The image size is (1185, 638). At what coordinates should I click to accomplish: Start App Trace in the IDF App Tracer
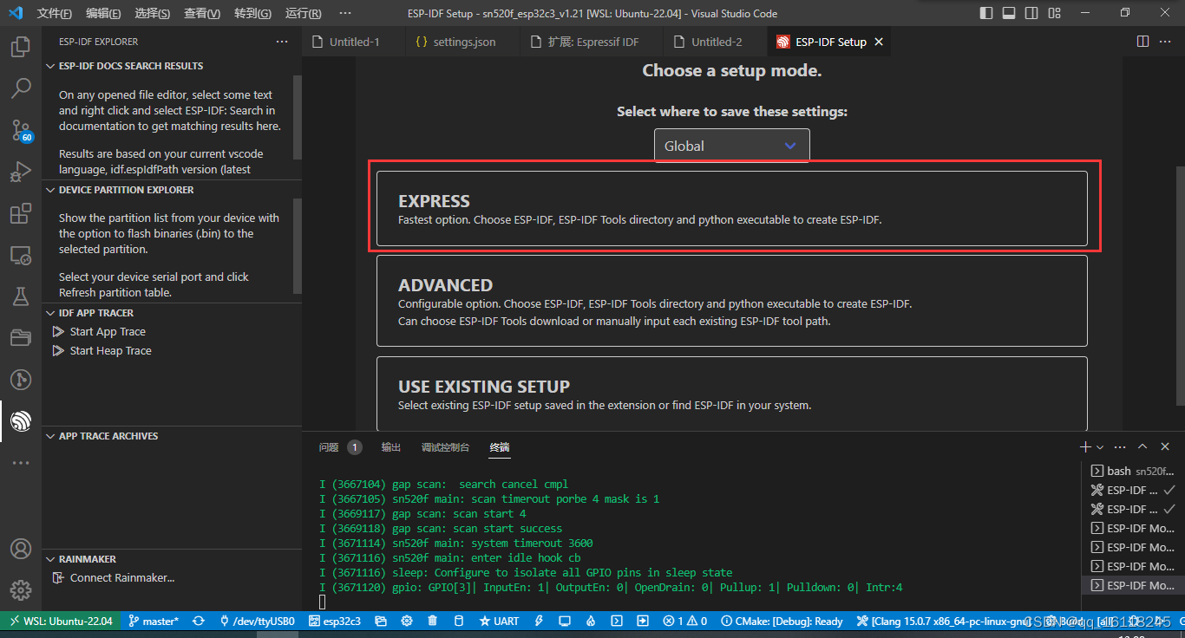coord(108,332)
